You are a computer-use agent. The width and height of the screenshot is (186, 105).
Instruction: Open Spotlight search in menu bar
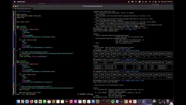(x=153, y=2)
